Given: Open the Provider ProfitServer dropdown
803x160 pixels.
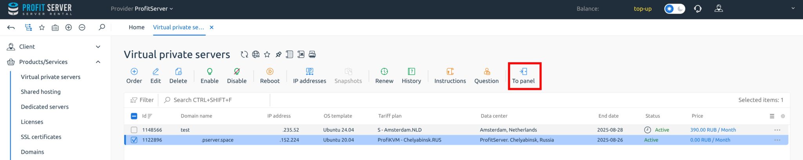Looking at the screenshot, I should pyautogui.click(x=142, y=9).
